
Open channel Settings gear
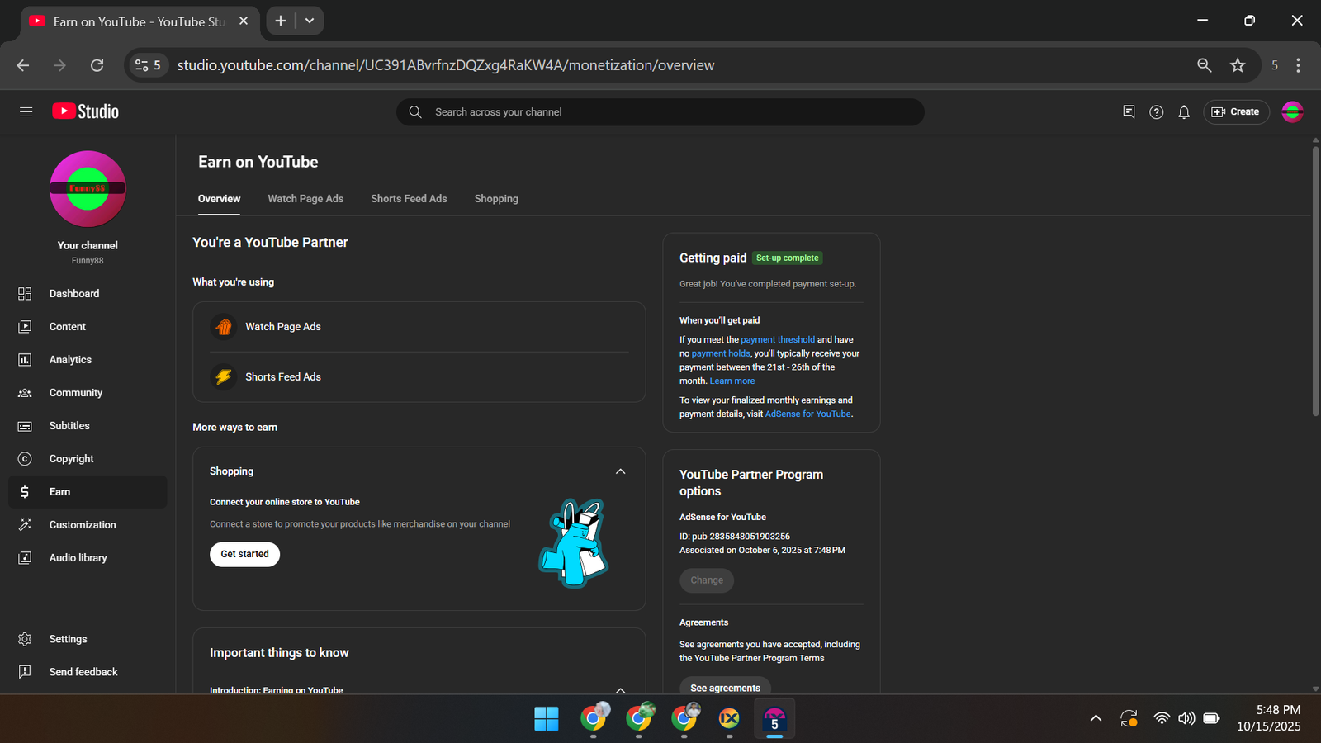25,639
